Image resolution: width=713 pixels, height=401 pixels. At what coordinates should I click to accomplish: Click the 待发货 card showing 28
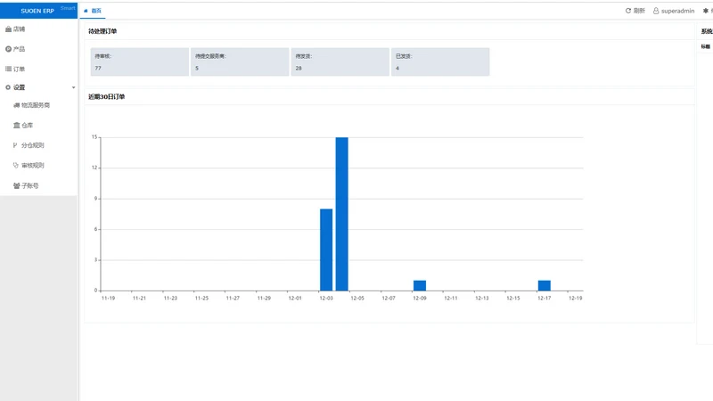click(340, 61)
